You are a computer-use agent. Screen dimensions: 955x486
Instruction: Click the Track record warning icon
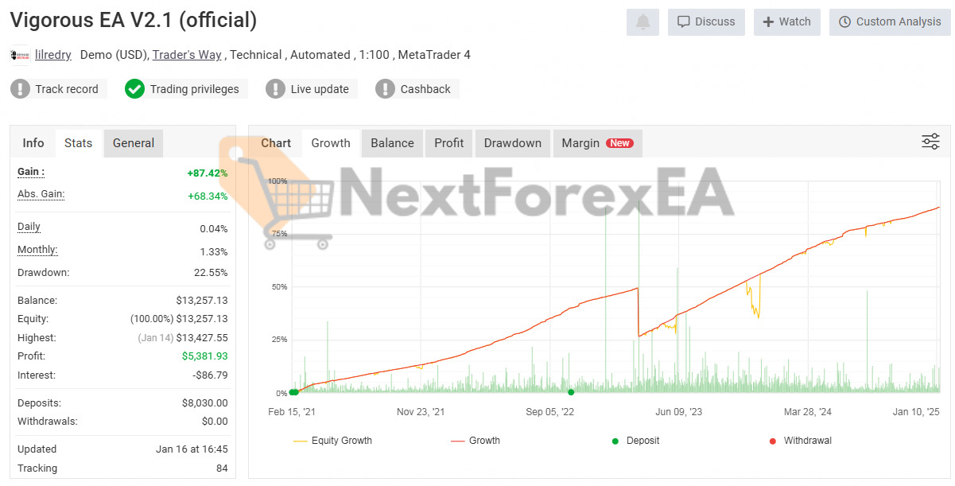[20, 89]
